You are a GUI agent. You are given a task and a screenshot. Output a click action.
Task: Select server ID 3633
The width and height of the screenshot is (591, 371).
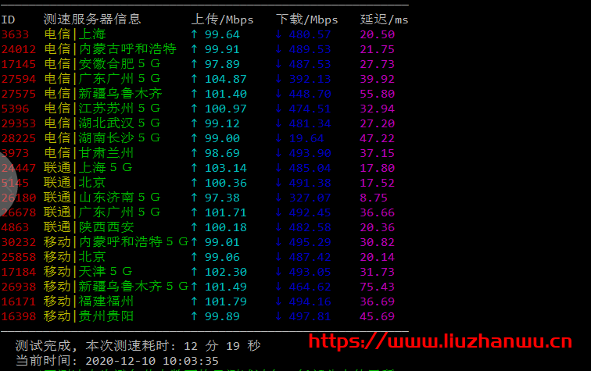(16, 34)
